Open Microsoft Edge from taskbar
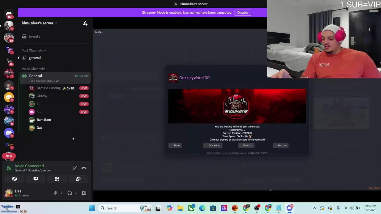Screen dimensions: 381x214 coord(202,208)
